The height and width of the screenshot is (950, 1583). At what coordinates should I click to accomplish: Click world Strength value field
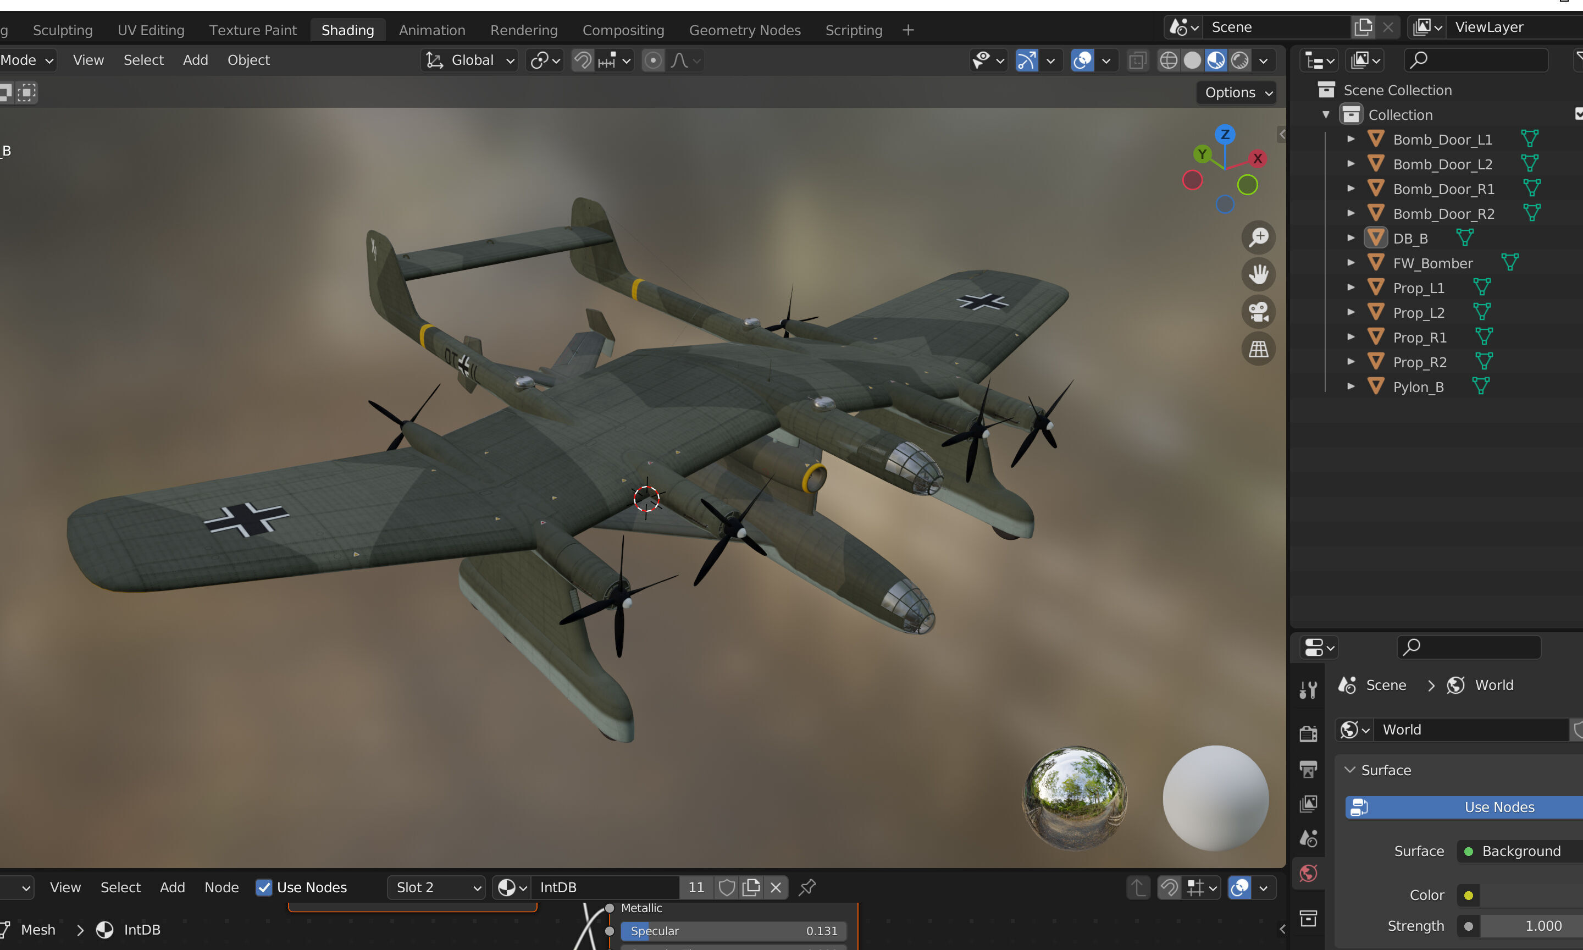click(x=1532, y=926)
